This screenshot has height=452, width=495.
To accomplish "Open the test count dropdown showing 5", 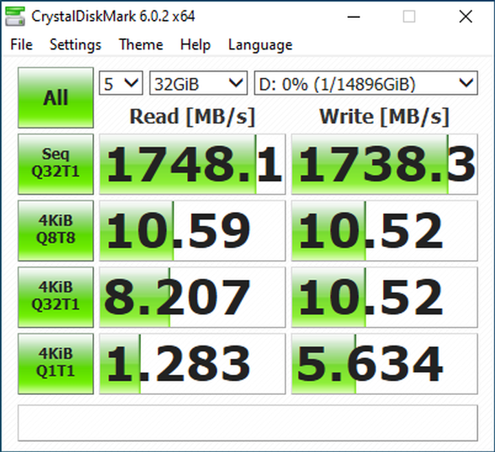I will coord(121,84).
